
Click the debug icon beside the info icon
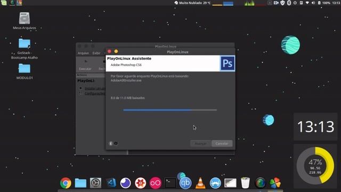[x=116, y=143]
